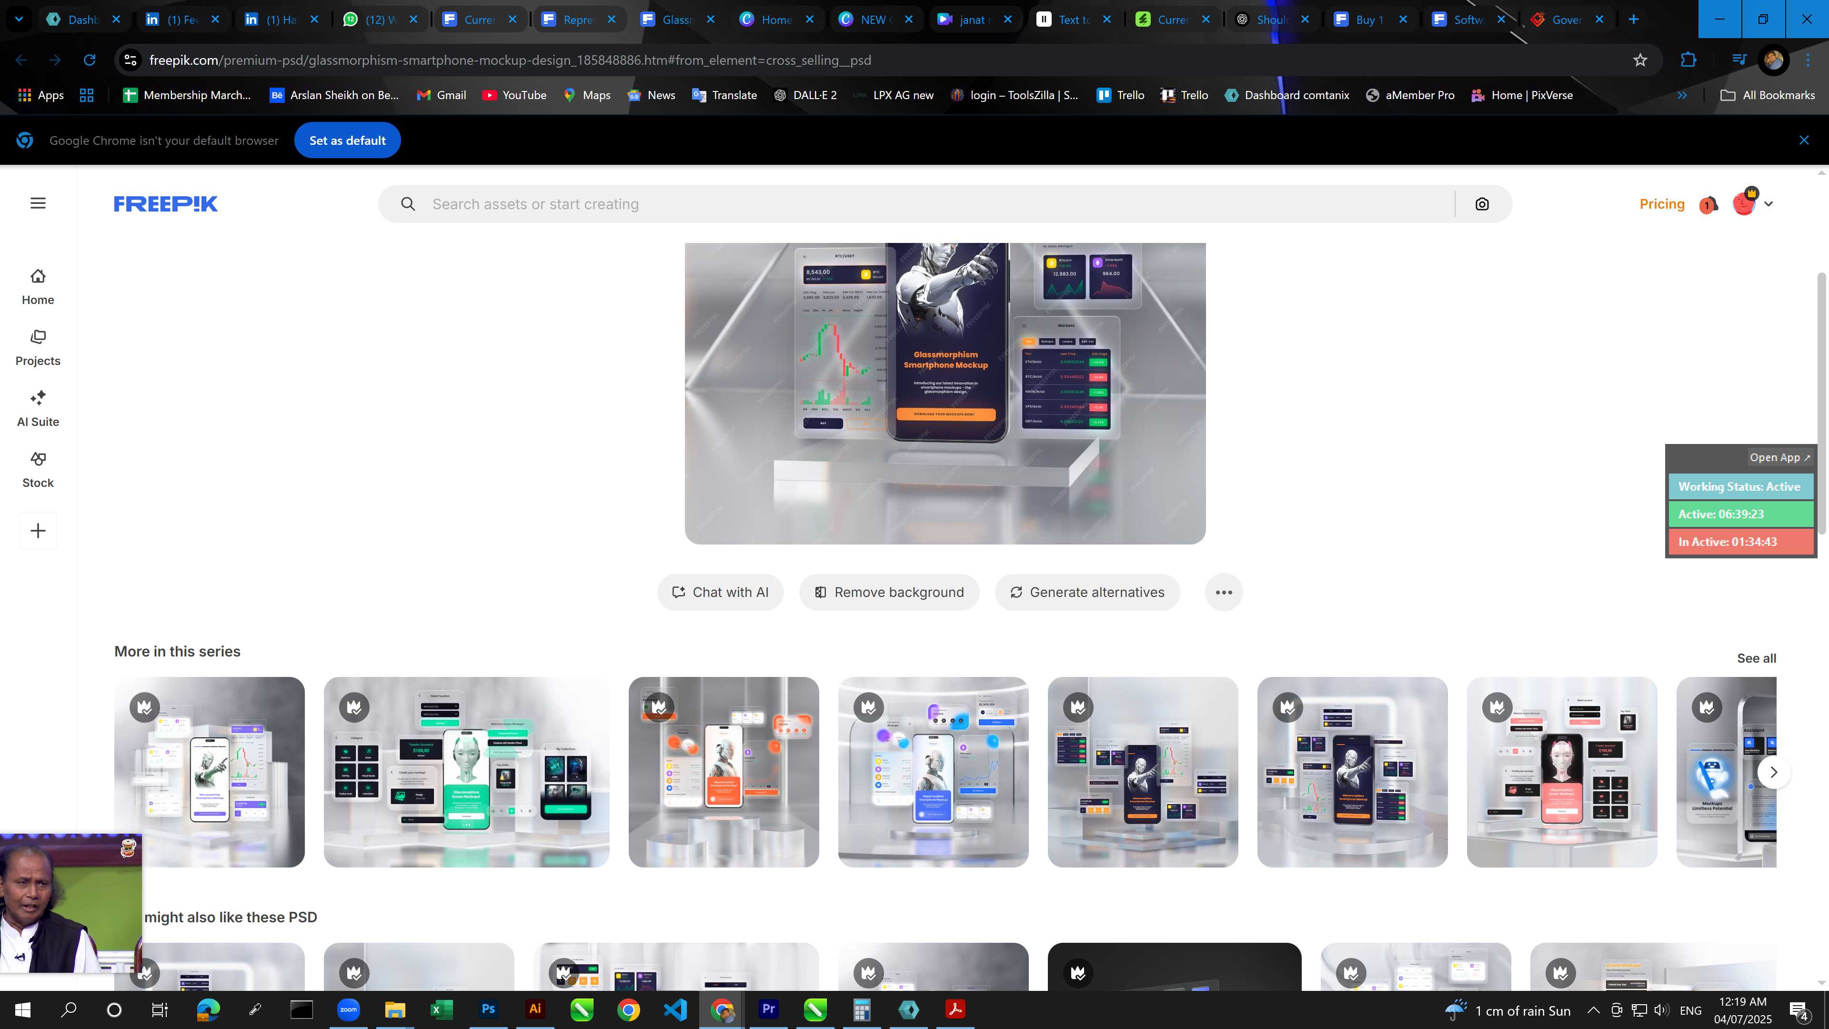Open DALL·E 2 bookmark

[x=805, y=95]
